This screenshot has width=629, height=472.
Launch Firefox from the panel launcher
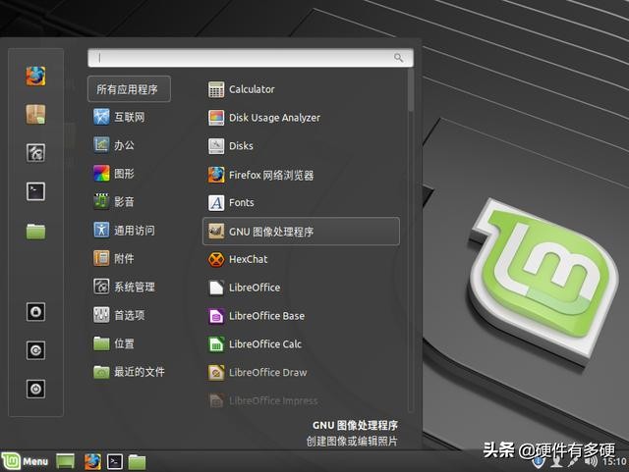pyautogui.click(x=92, y=461)
